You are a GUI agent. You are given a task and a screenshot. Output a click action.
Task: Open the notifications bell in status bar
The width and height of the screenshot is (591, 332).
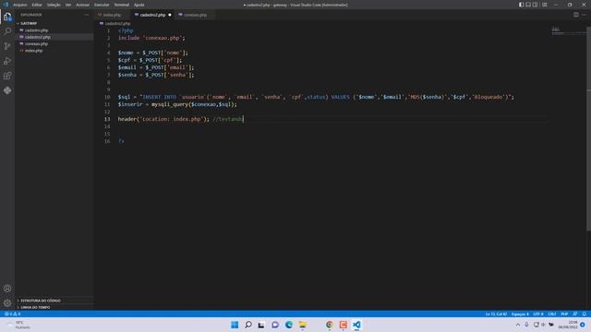585,314
